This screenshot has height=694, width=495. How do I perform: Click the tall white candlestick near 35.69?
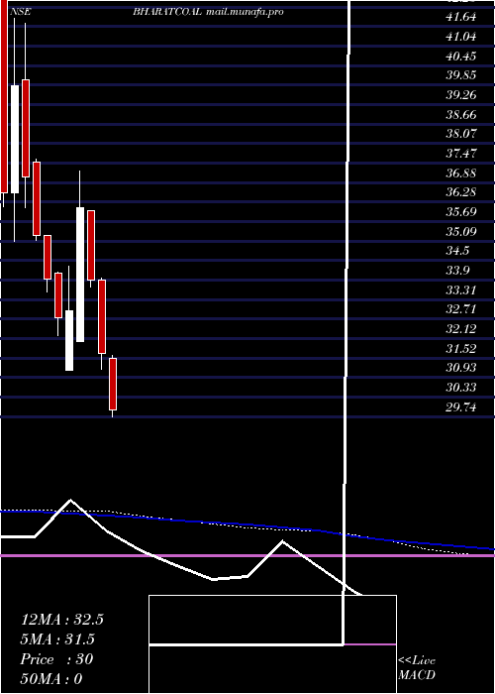coord(80,275)
